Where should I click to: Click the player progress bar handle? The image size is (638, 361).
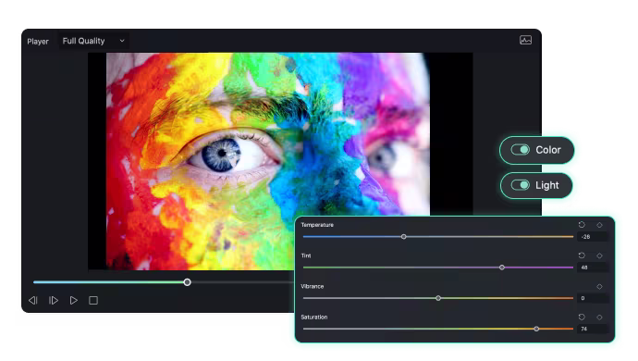(x=187, y=282)
